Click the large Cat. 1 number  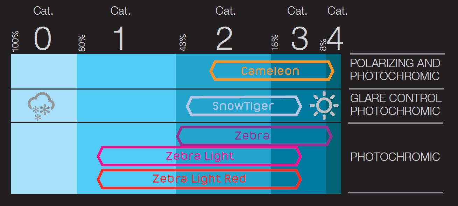(119, 38)
